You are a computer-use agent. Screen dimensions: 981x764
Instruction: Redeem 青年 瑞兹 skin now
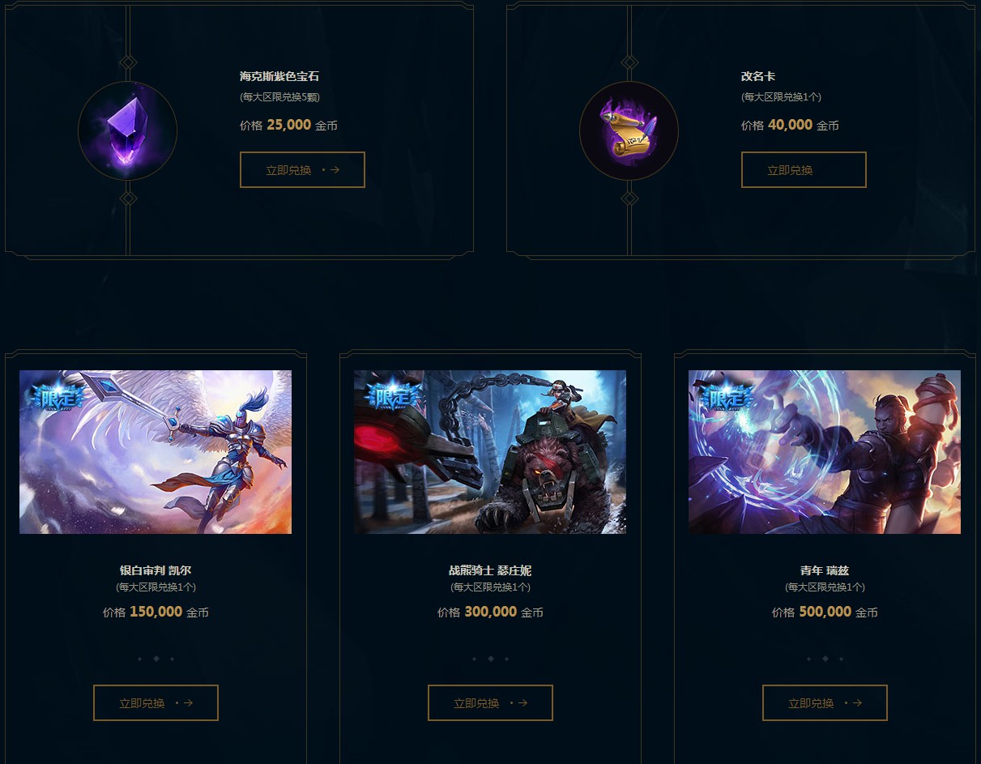825,703
